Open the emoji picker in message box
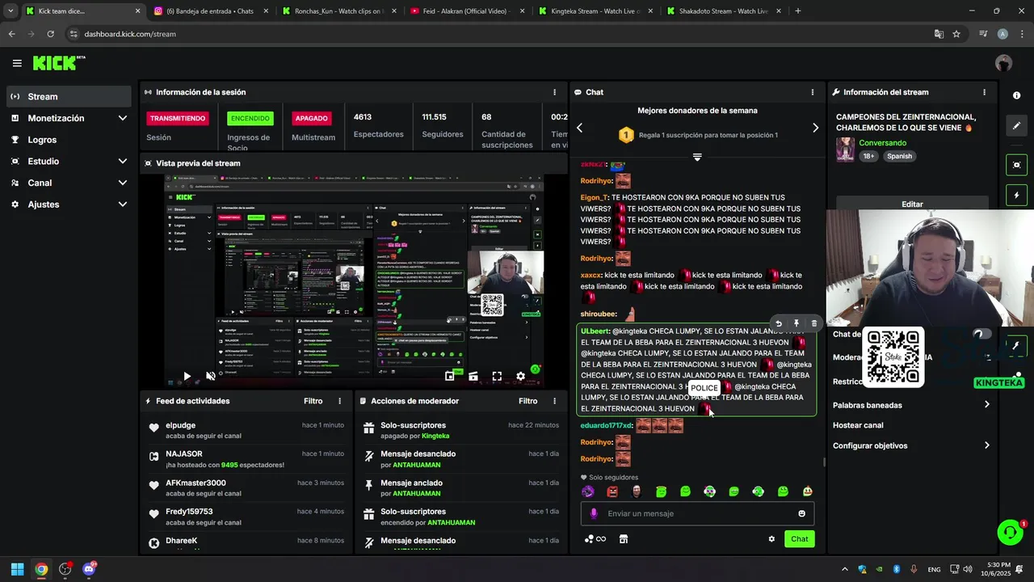 pos(801,513)
